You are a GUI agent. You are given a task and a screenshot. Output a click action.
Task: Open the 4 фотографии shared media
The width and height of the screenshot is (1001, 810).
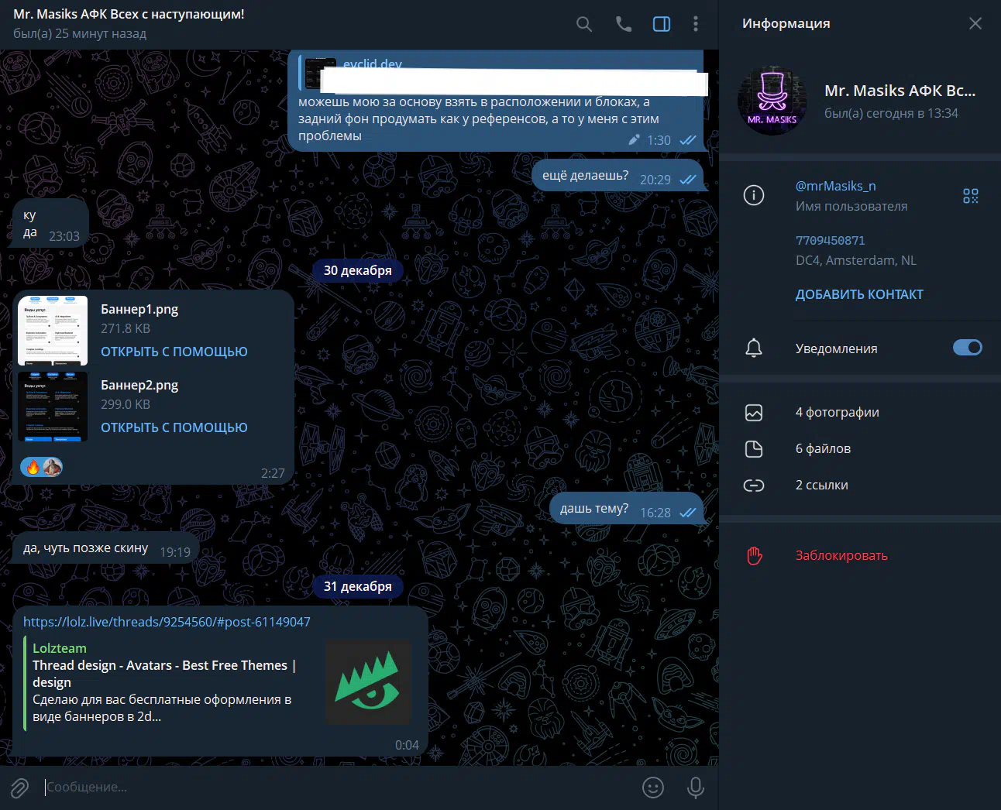click(837, 412)
